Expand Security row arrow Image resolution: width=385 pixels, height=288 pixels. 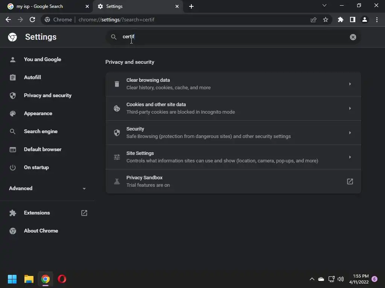[350, 133]
